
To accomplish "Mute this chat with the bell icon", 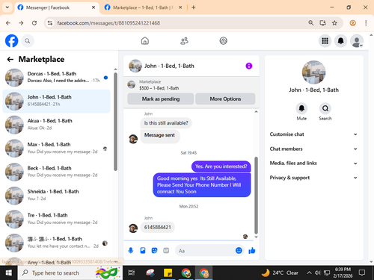I will [x=301, y=108].
